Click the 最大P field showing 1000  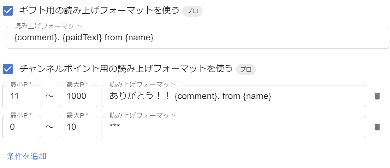[78, 96]
